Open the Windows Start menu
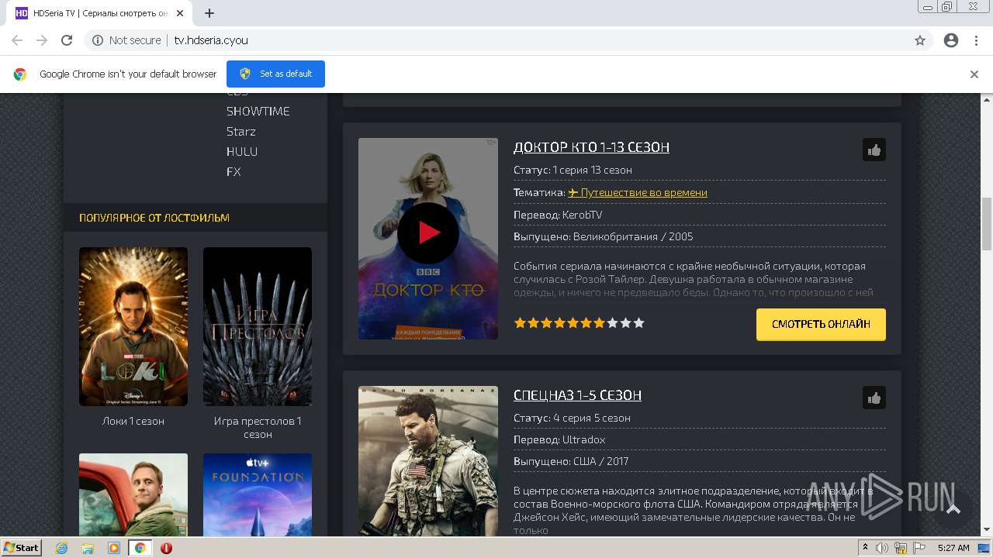 21,548
